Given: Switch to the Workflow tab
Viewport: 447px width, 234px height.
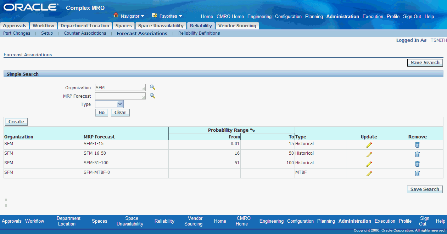Looking at the screenshot, I should pyautogui.click(x=44, y=26).
